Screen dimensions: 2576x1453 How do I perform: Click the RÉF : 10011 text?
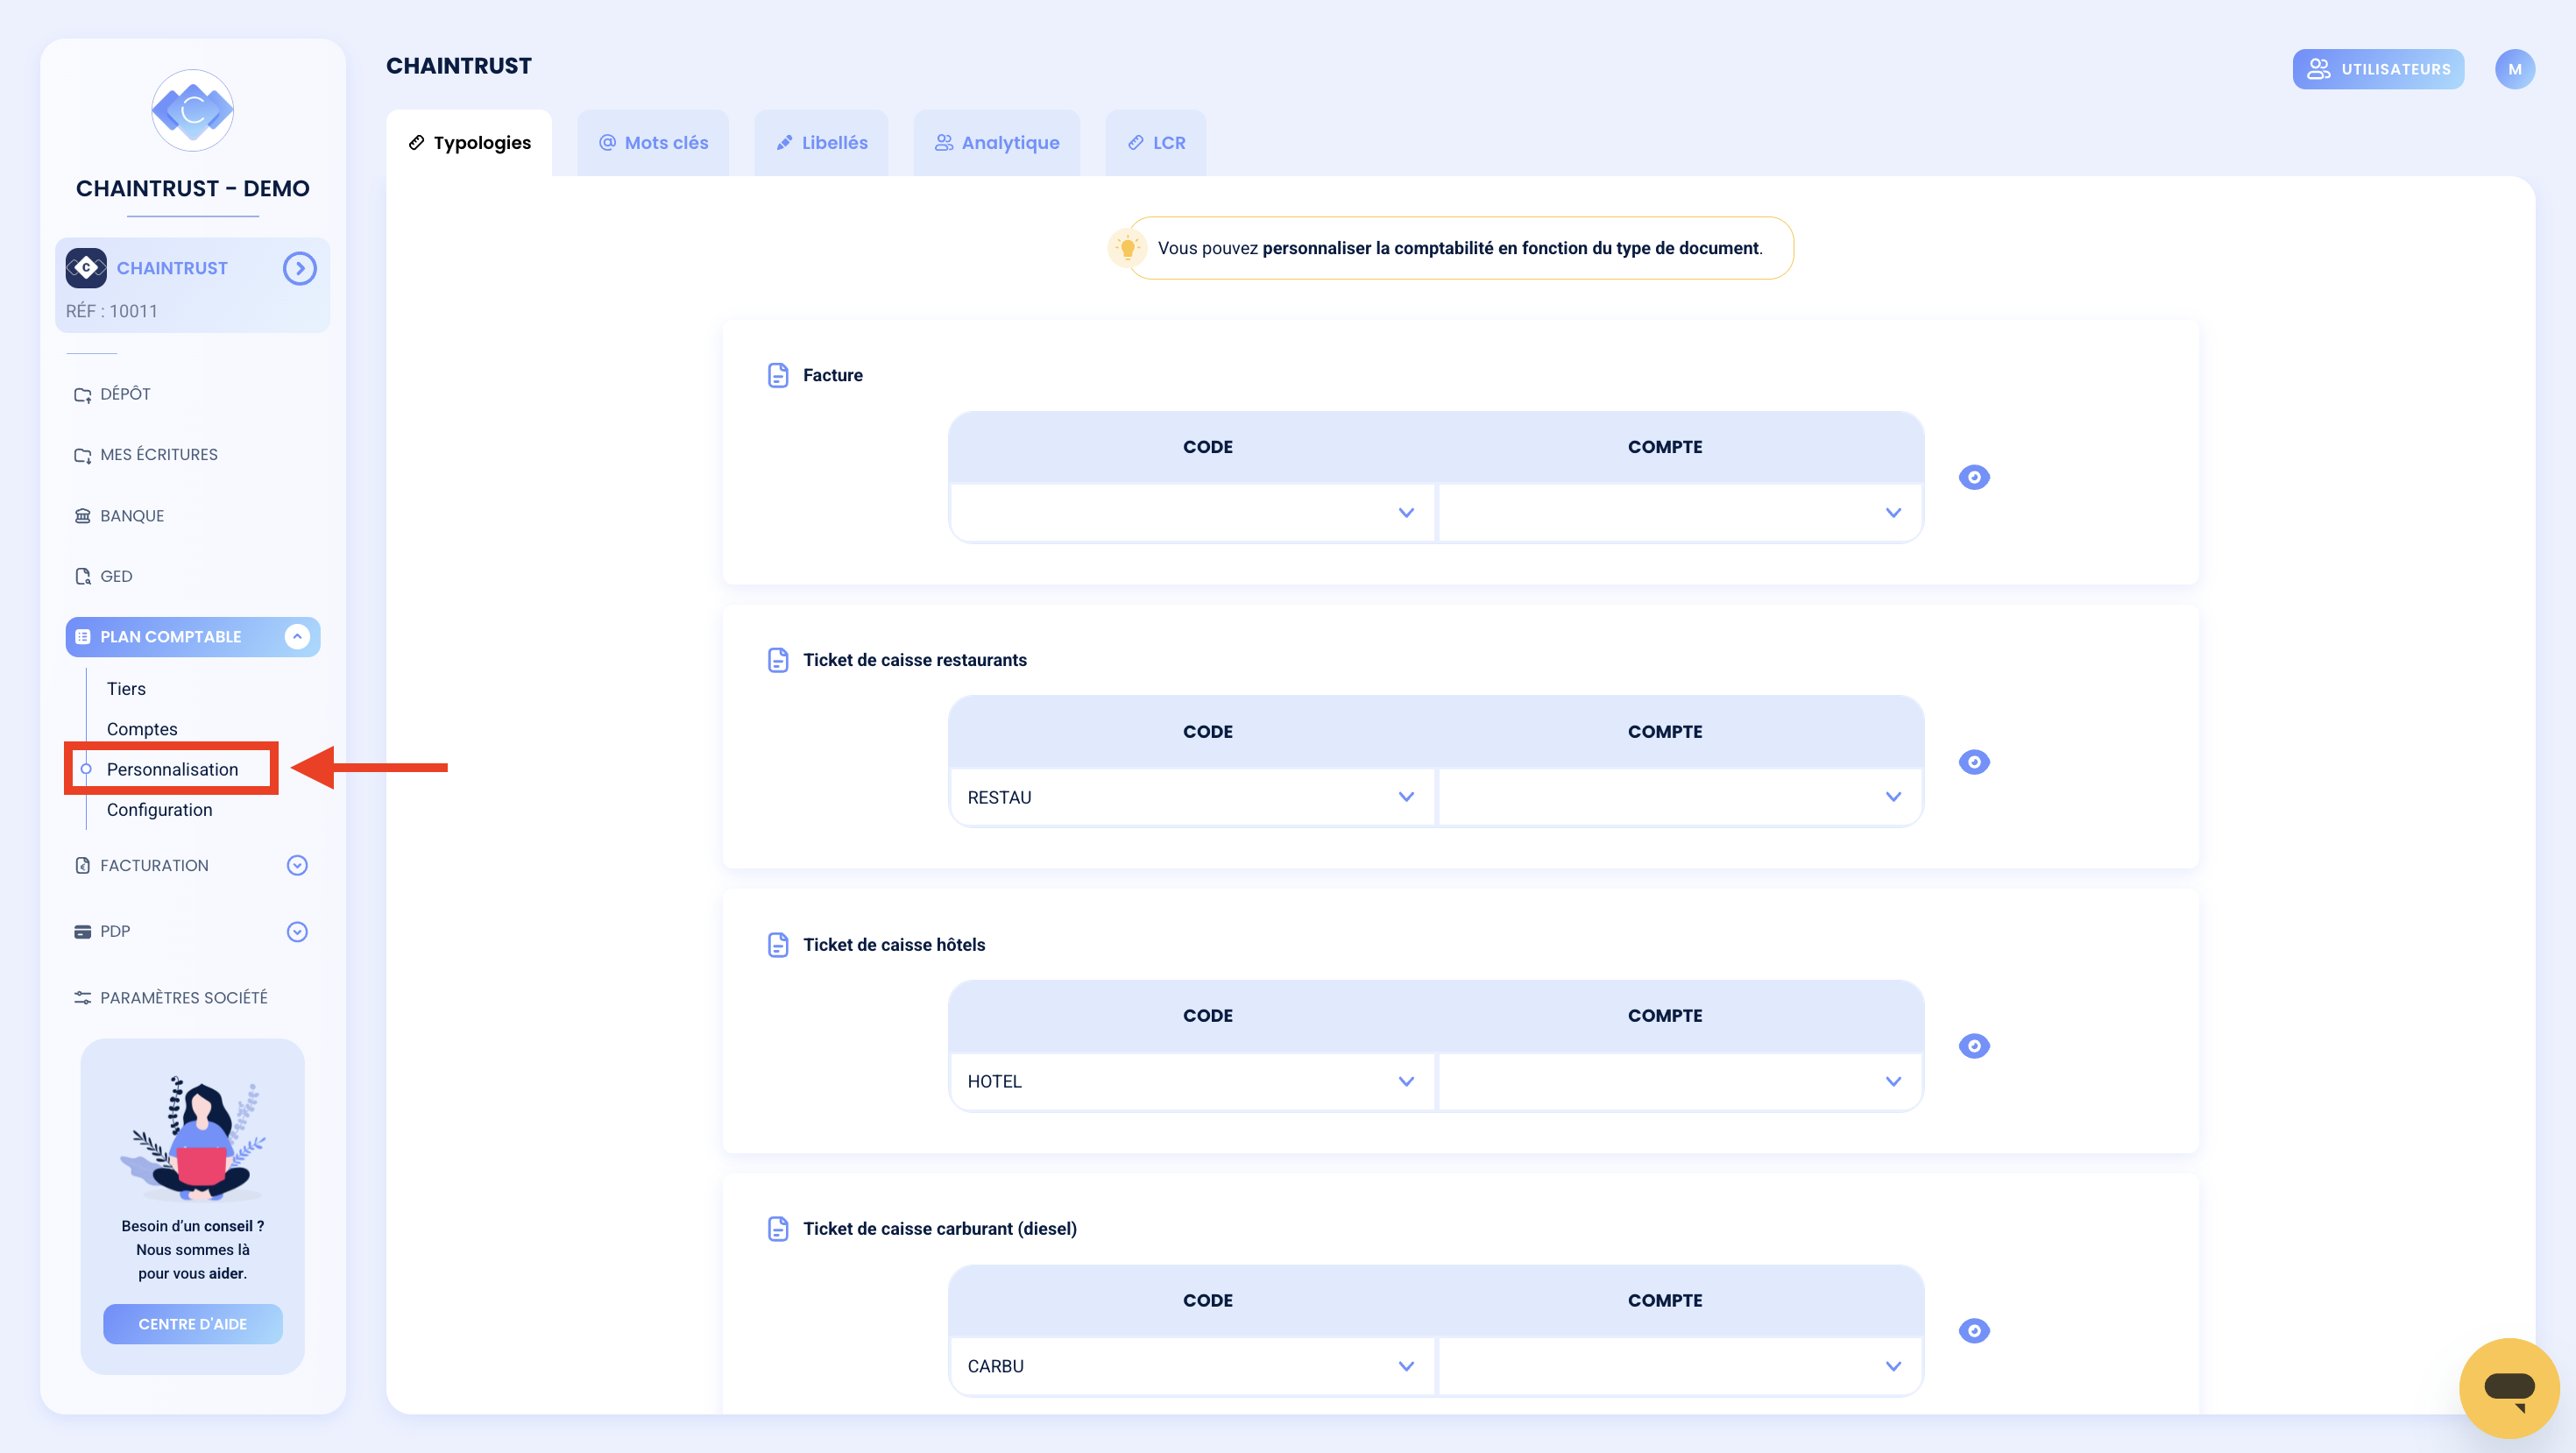112,311
